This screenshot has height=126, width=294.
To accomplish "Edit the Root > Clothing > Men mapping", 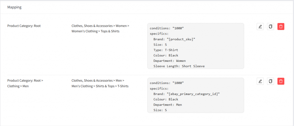I will (260, 81).
